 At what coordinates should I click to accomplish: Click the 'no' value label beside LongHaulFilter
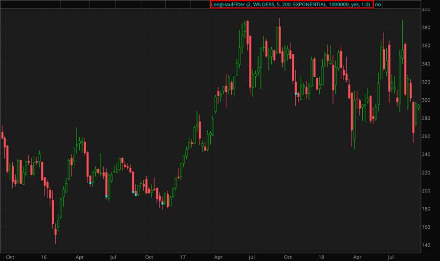pyautogui.click(x=378, y=4)
